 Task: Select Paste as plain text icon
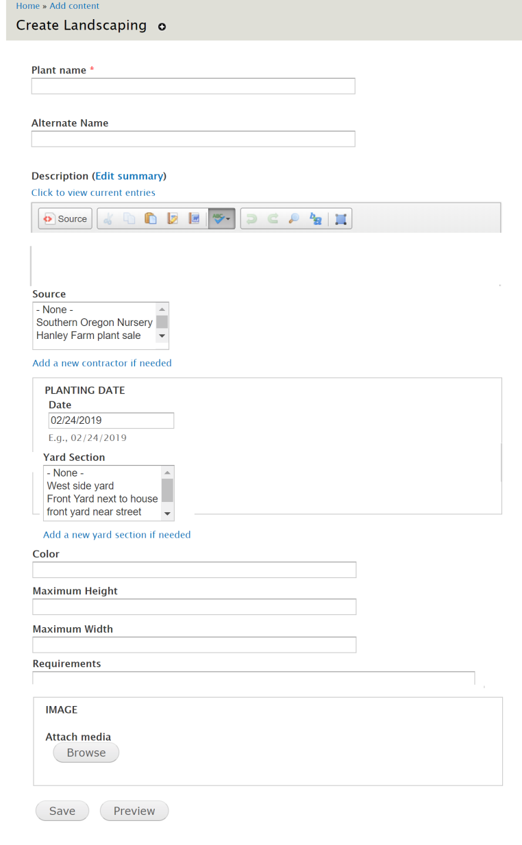coord(173,218)
